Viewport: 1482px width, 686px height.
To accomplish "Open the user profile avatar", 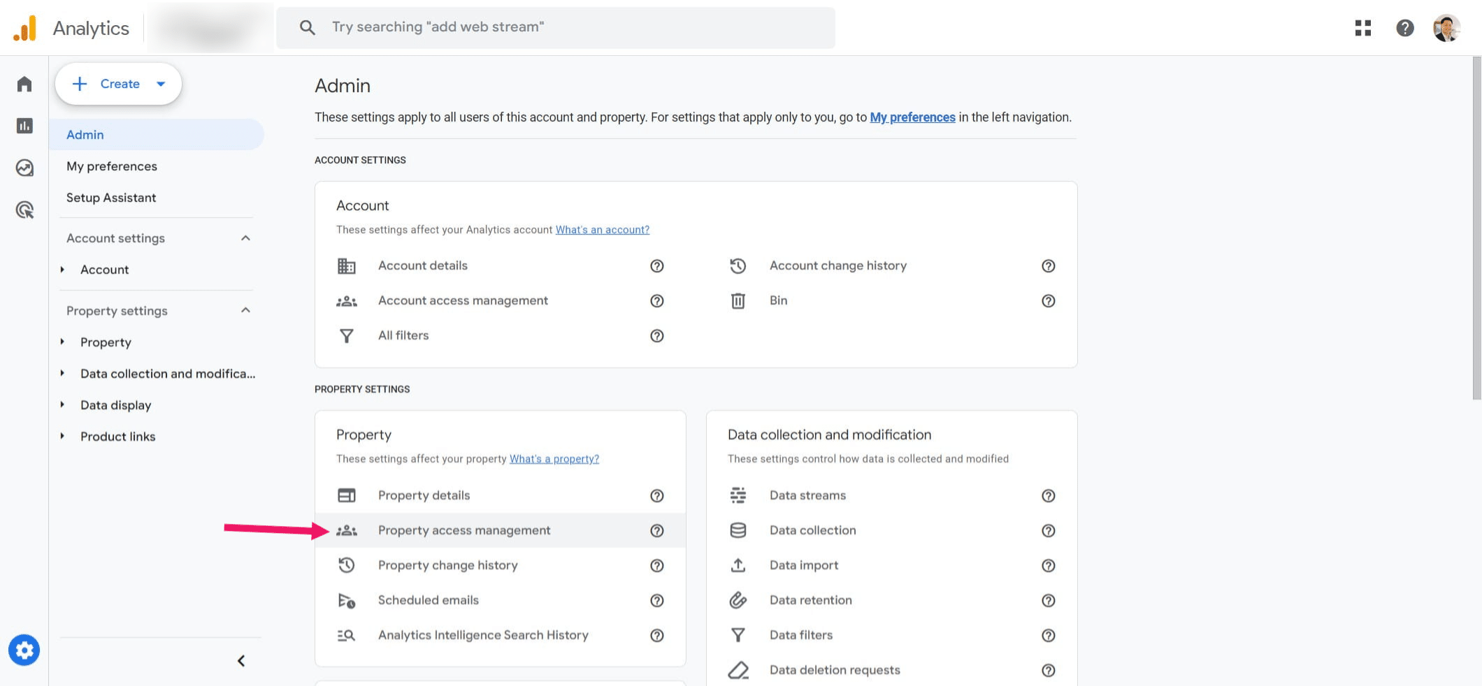I will [1446, 28].
